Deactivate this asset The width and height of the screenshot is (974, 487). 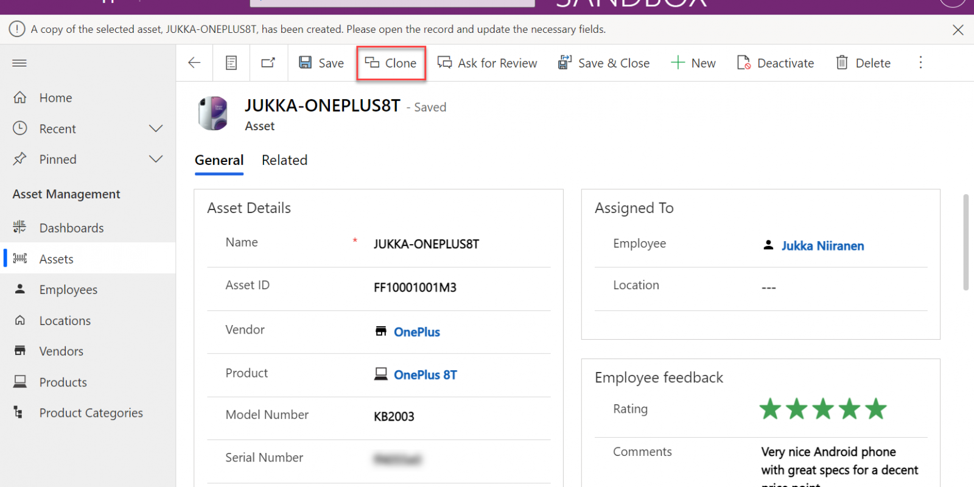(776, 63)
